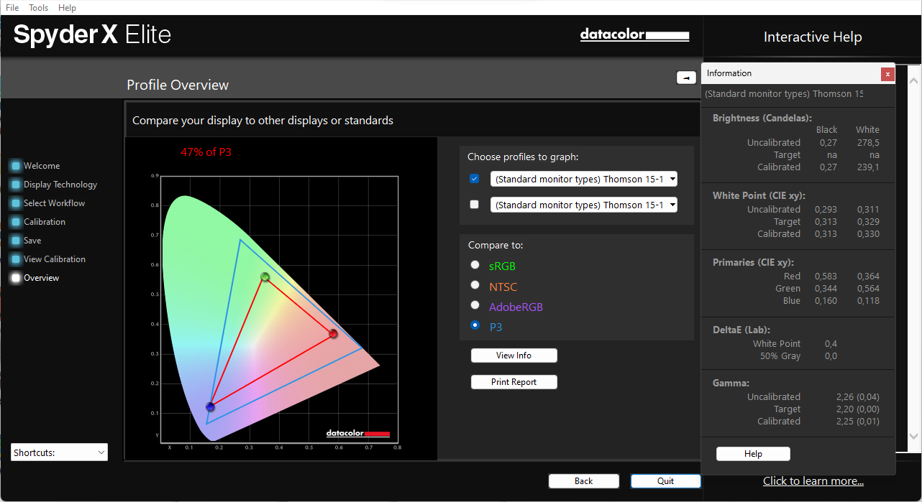Click the calibrated white brightness value 239,1

(x=867, y=167)
